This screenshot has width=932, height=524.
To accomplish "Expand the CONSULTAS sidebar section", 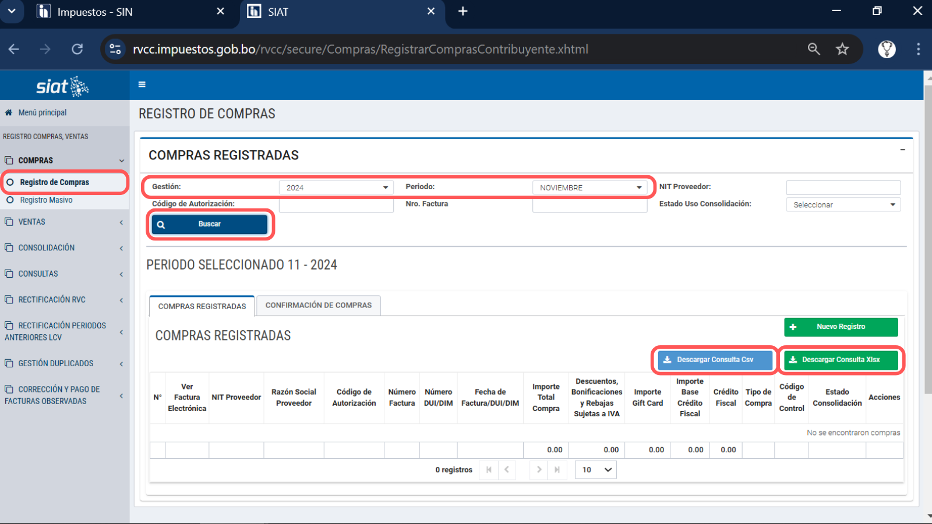I will (x=121, y=274).
